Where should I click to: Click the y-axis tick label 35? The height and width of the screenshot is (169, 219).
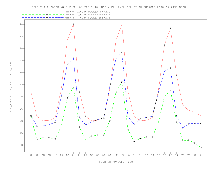(x=21, y=109)
